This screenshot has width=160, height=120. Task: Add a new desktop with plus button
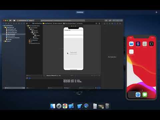pos(156,12)
